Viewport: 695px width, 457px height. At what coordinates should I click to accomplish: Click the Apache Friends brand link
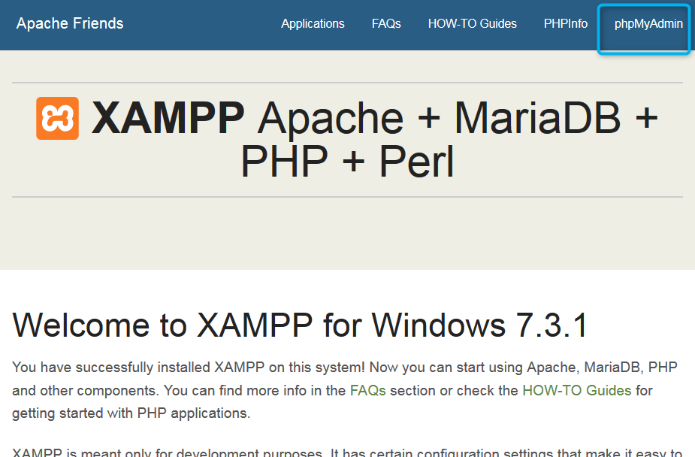tap(70, 23)
